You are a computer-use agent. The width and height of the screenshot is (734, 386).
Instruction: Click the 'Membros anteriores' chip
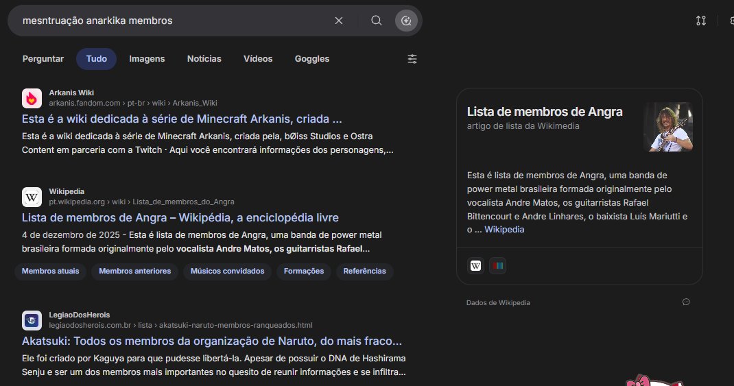coord(135,272)
